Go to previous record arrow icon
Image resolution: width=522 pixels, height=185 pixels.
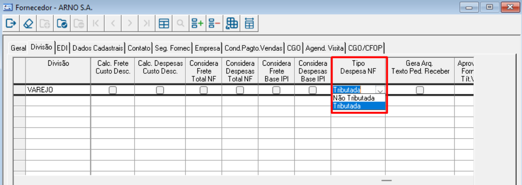tap(113, 24)
